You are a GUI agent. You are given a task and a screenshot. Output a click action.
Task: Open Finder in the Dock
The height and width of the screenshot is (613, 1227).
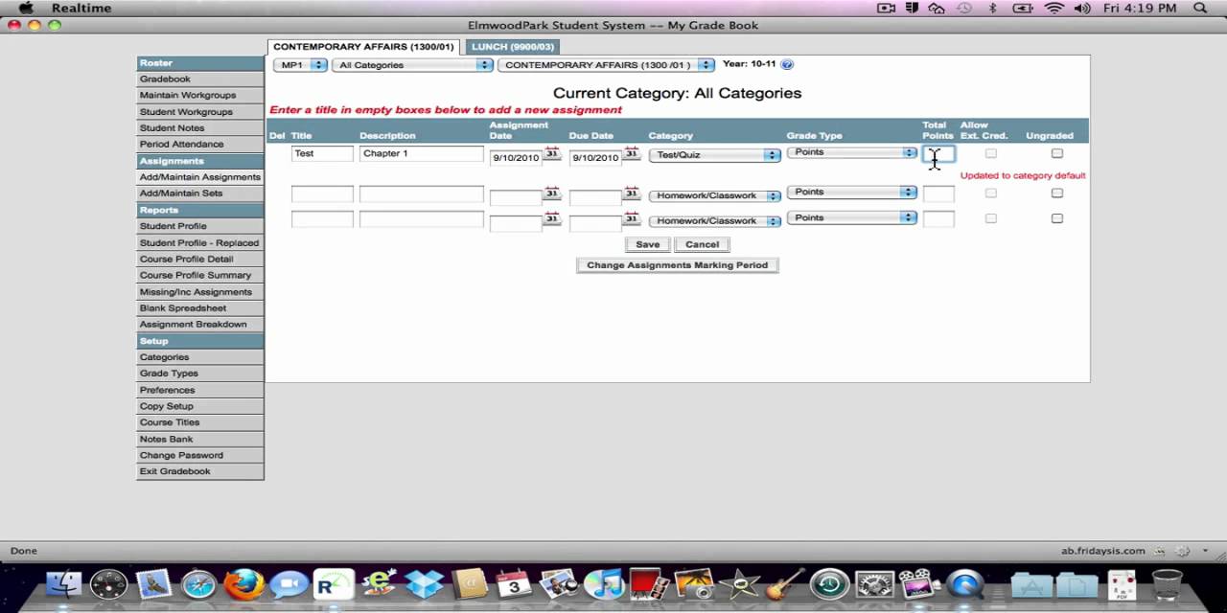64,583
